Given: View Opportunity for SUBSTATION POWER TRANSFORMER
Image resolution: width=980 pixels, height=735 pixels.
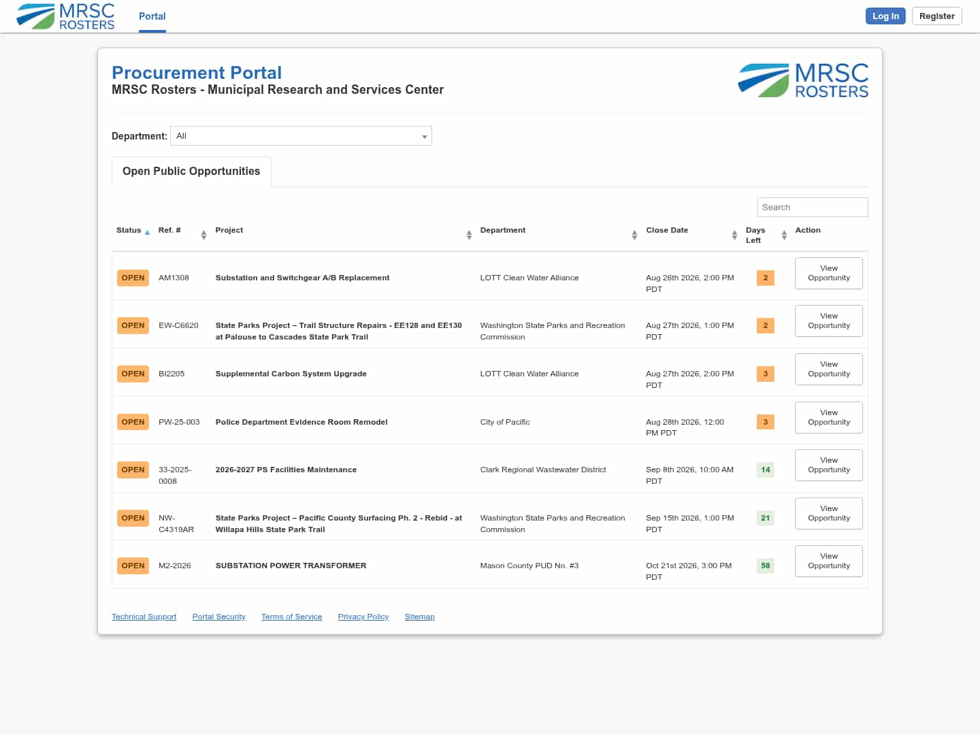Looking at the screenshot, I should tap(829, 561).
